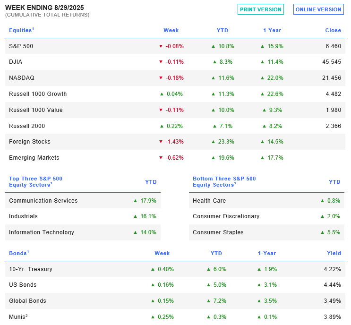Select the US Bonds row label
Screen dimensions: 351x325
(x=23, y=285)
